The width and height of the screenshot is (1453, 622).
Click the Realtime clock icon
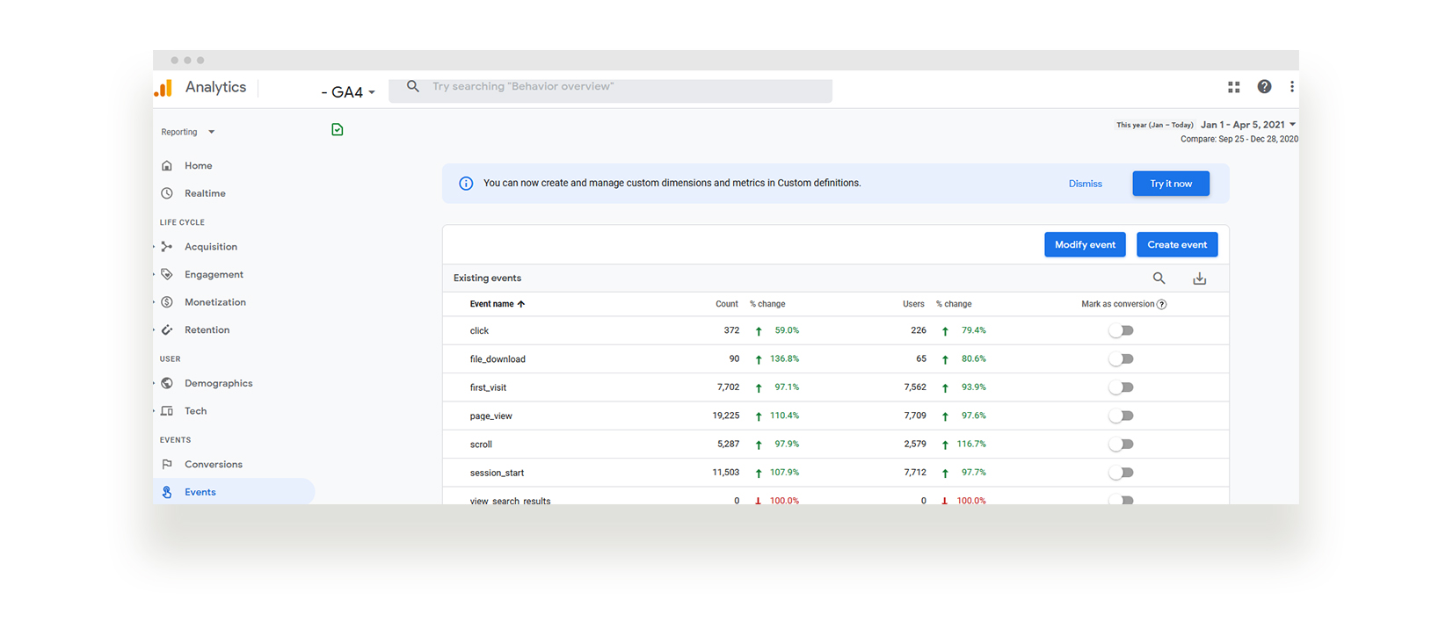point(167,193)
